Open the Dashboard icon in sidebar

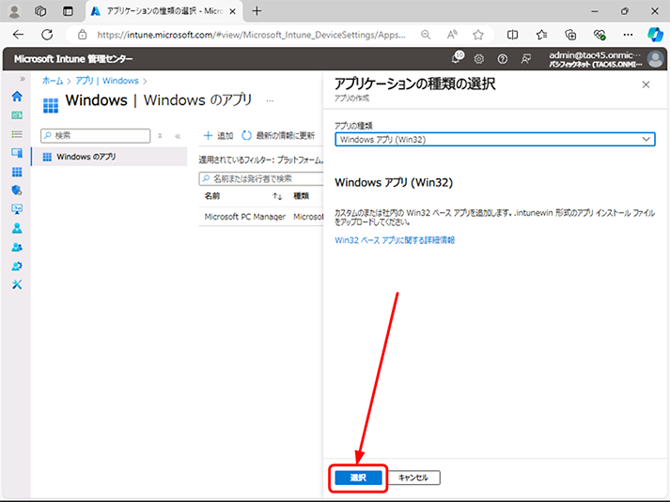[17, 115]
